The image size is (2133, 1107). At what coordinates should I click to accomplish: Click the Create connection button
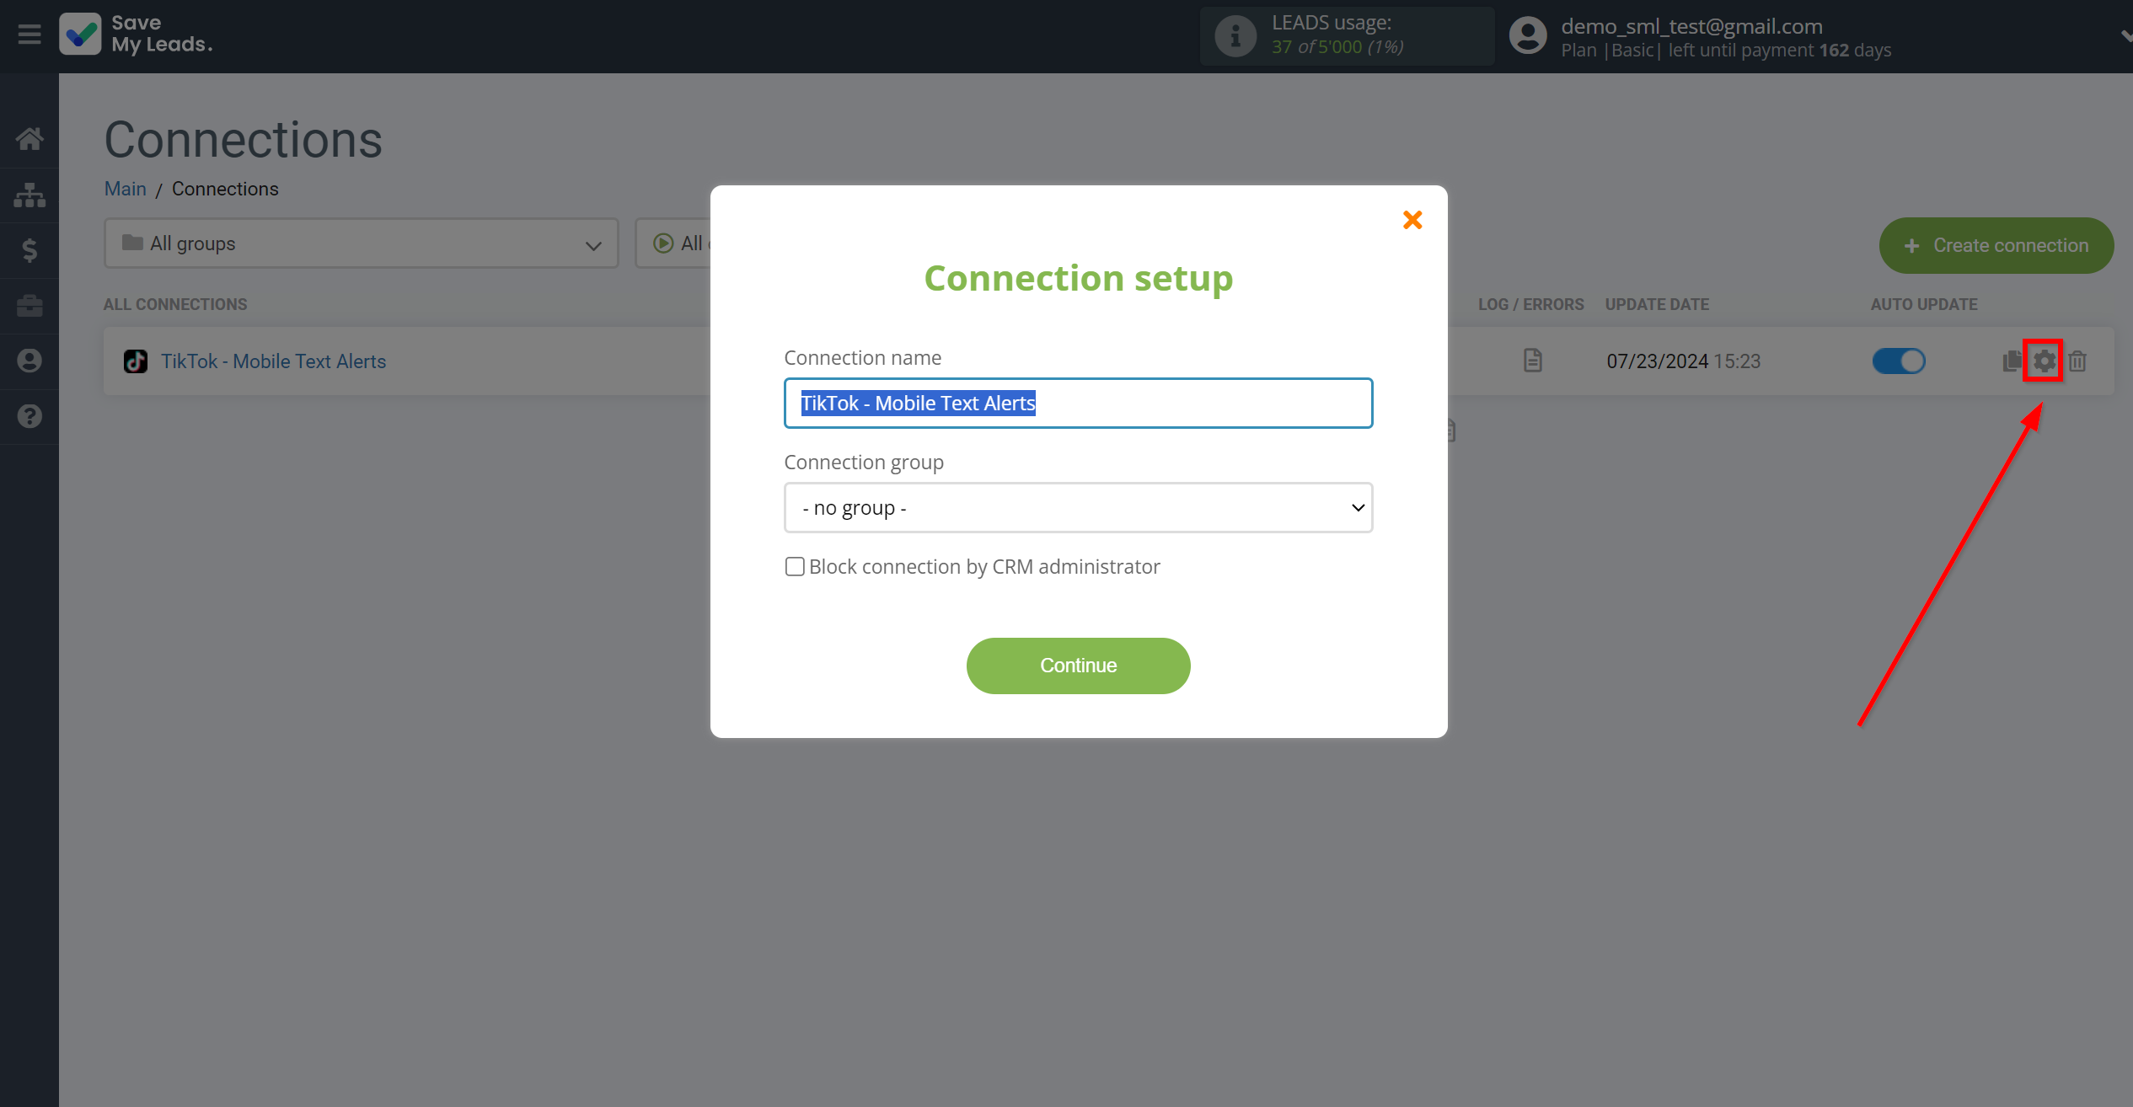pos(1996,244)
